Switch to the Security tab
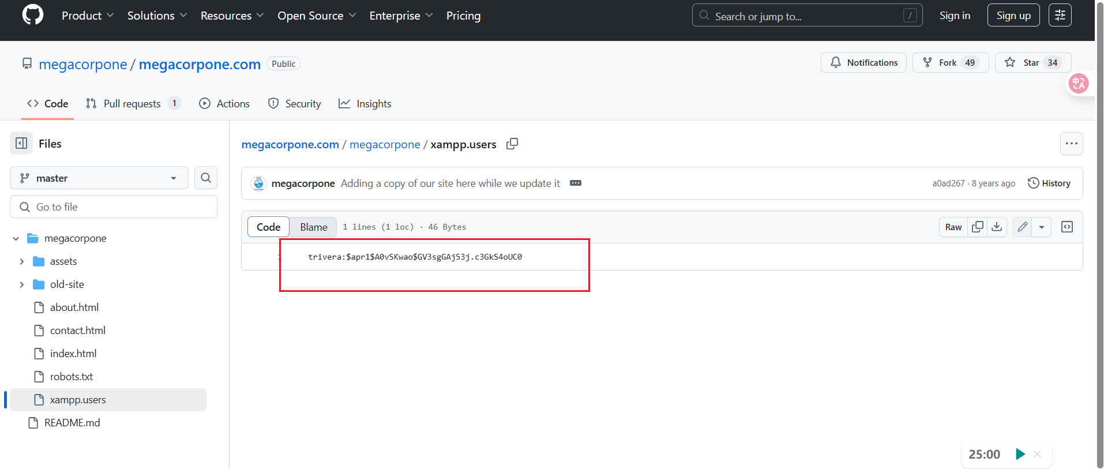The height and width of the screenshot is (469, 1104). click(x=294, y=103)
